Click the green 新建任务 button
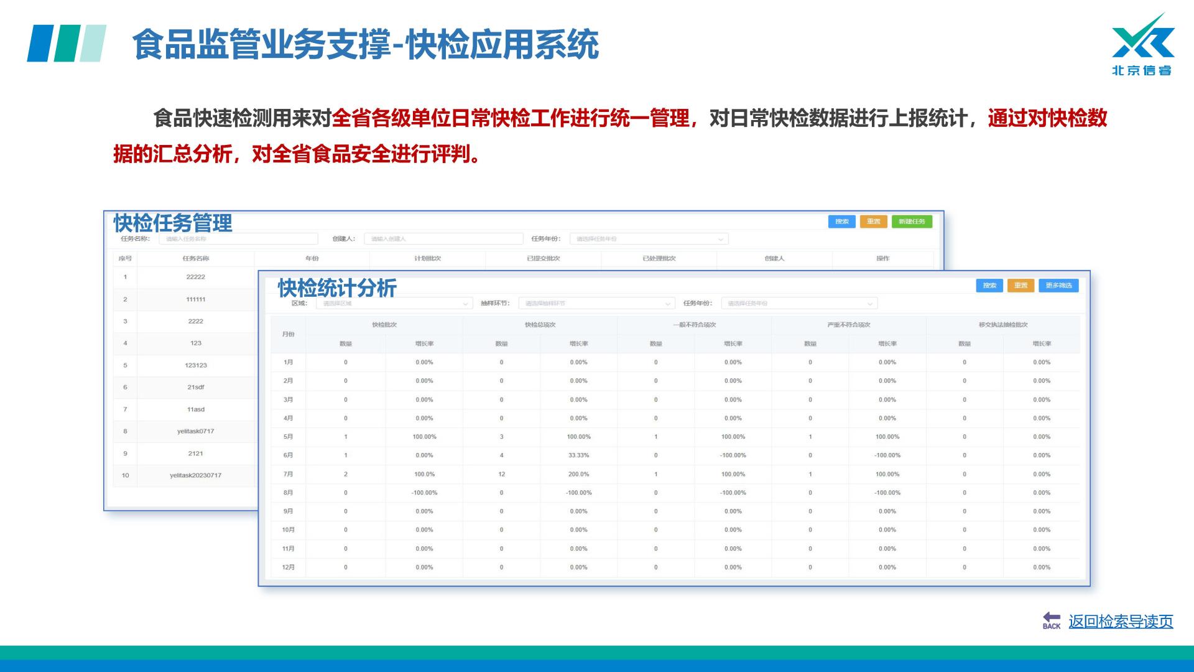This screenshot has width=1194, height=672. [912, 222]
